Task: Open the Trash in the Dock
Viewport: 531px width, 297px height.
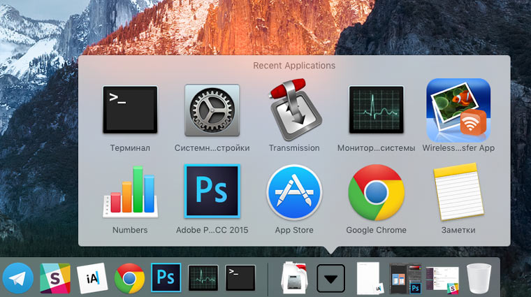Action: 479,278
